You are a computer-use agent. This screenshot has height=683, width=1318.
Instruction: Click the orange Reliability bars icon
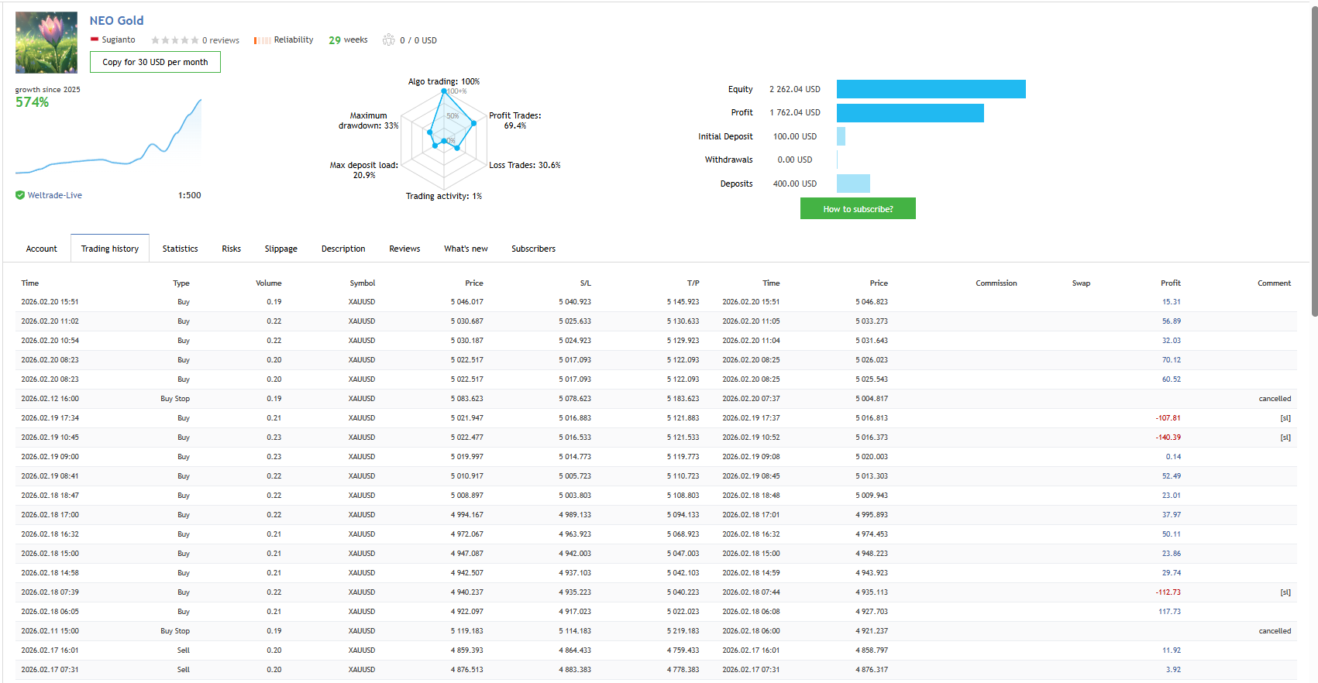(262, 40)
